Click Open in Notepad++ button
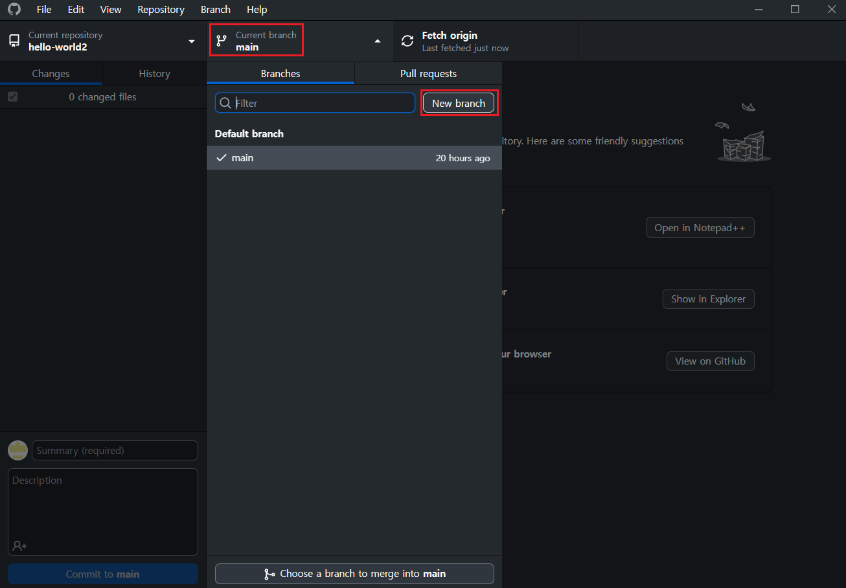 (700, 227)
